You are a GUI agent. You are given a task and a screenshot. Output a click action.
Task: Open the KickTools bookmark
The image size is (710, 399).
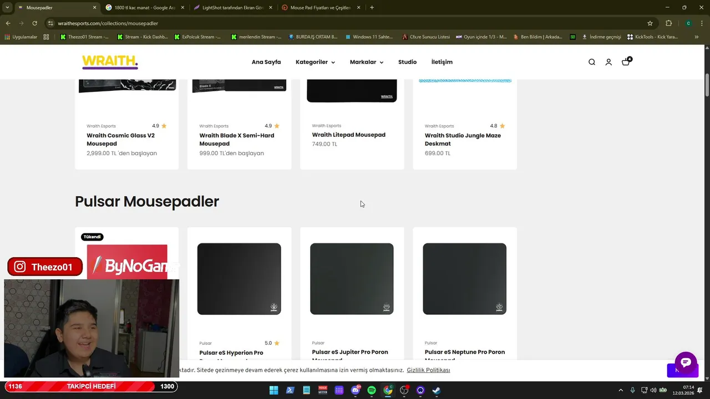tap(652, 37)
